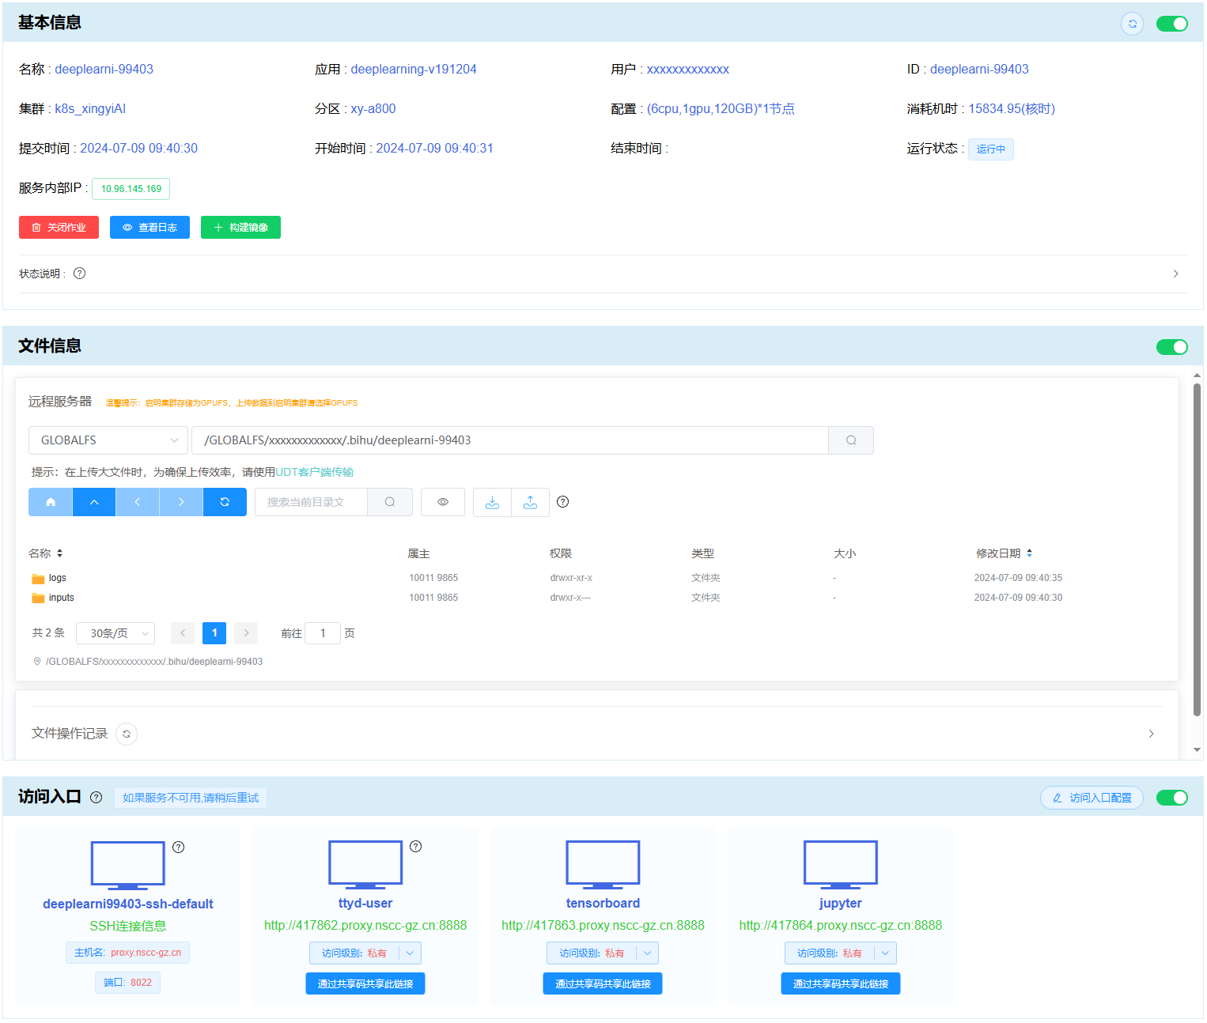1207x1023 pixels.
Task: Open the ttyd-user proxy URL 417862
Action: [365, 926]
